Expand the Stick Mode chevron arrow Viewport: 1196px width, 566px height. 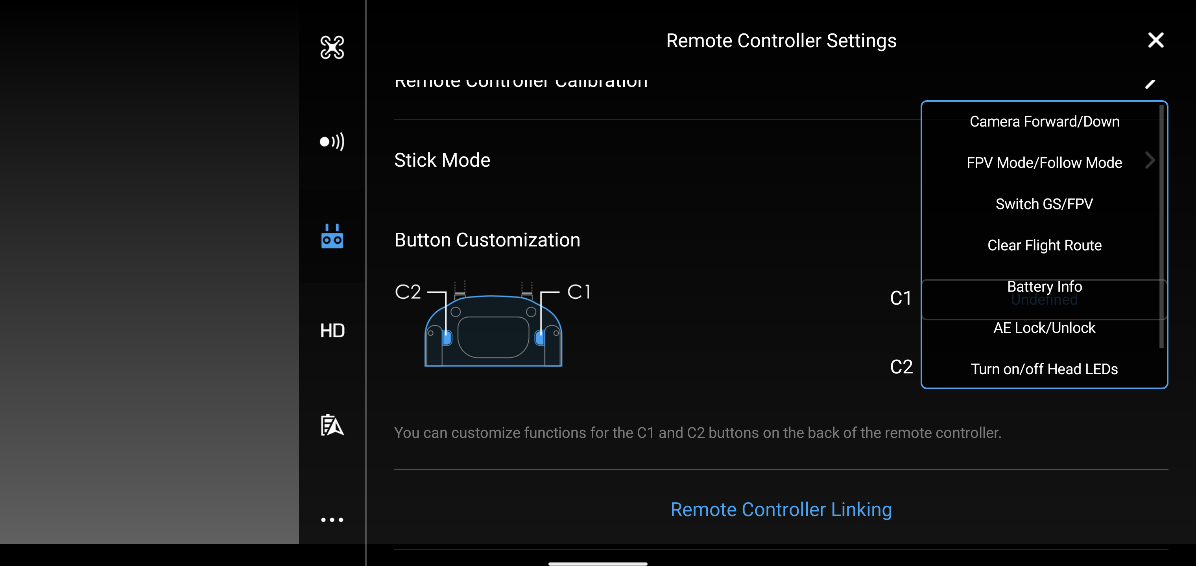coord(1150,160)
